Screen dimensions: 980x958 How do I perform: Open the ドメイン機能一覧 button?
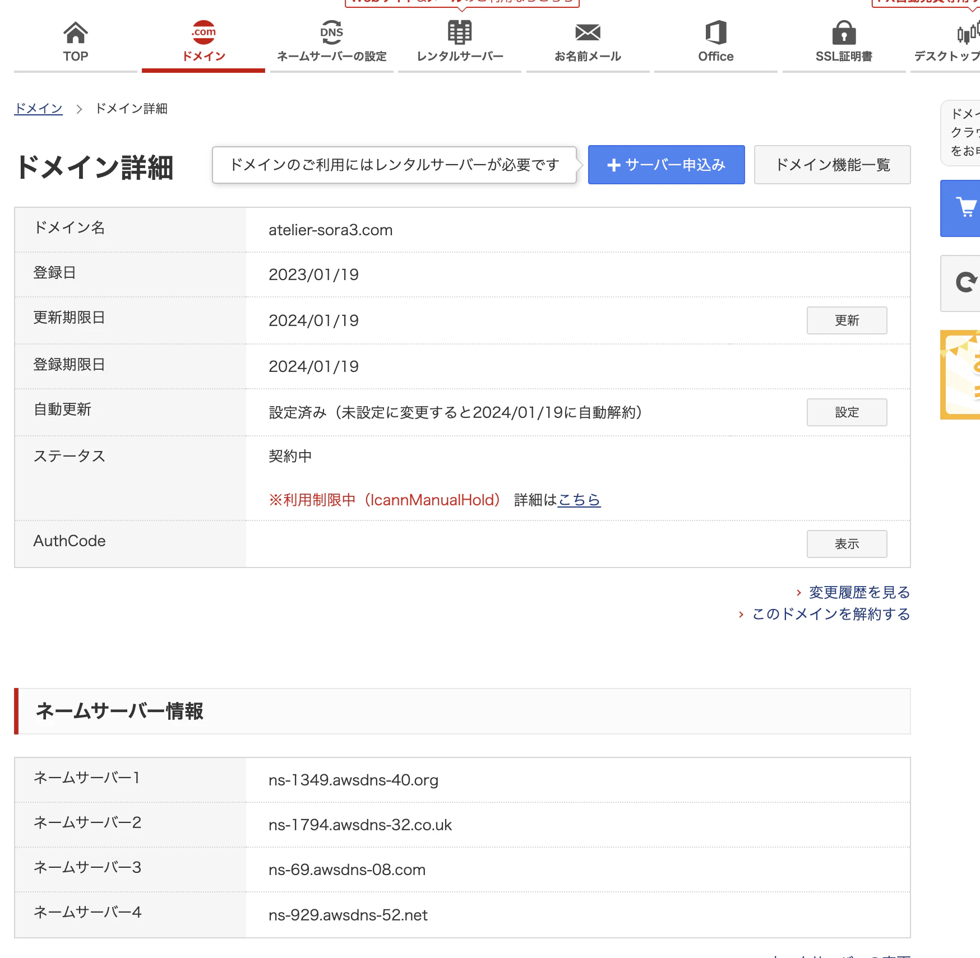832,165
